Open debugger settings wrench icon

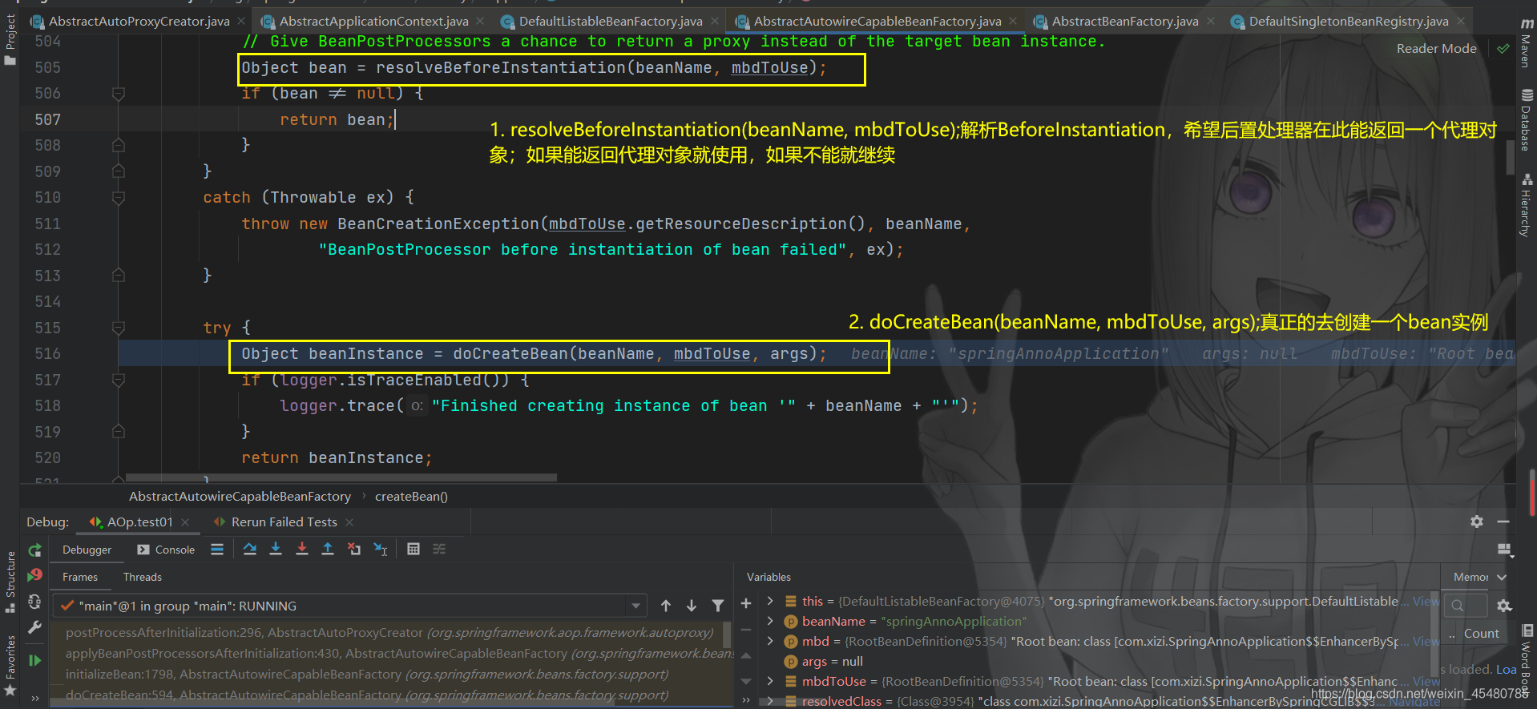tap(34, 628)
